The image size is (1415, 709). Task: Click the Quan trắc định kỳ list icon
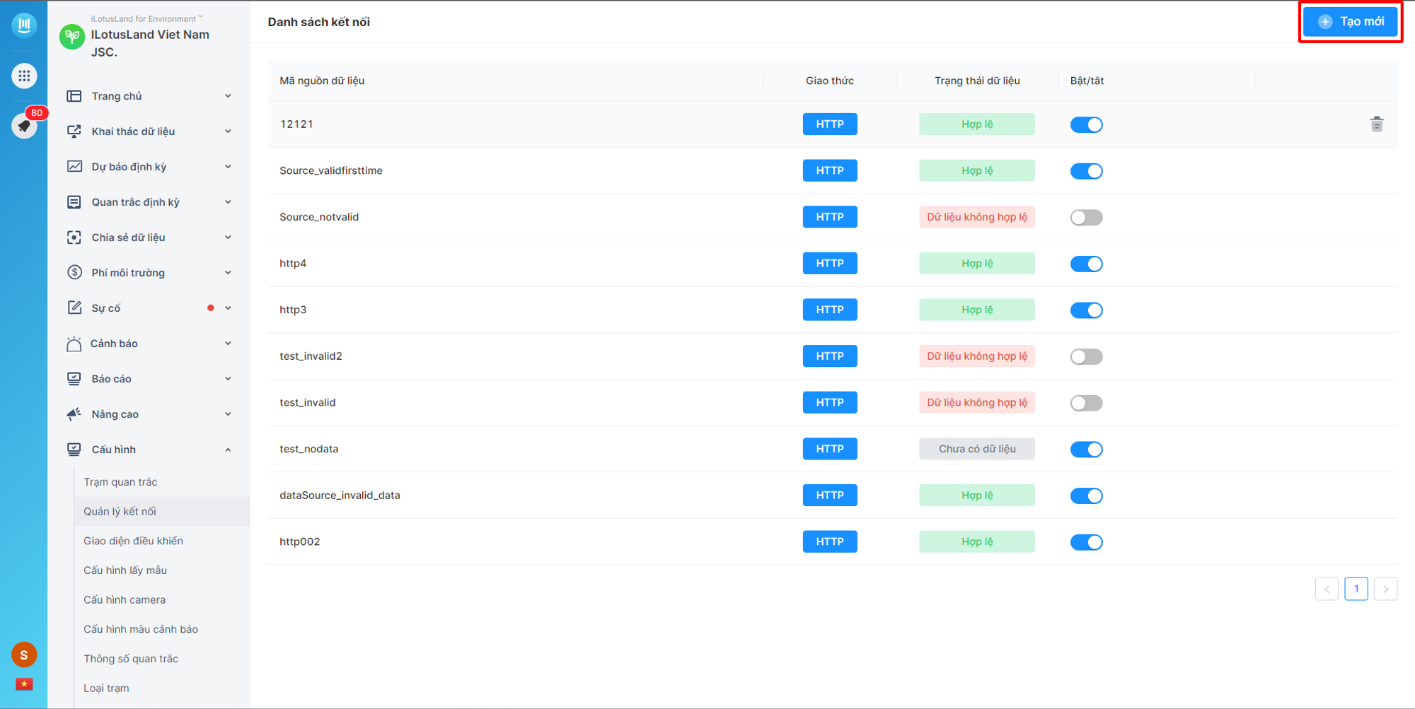click(74, 202)
